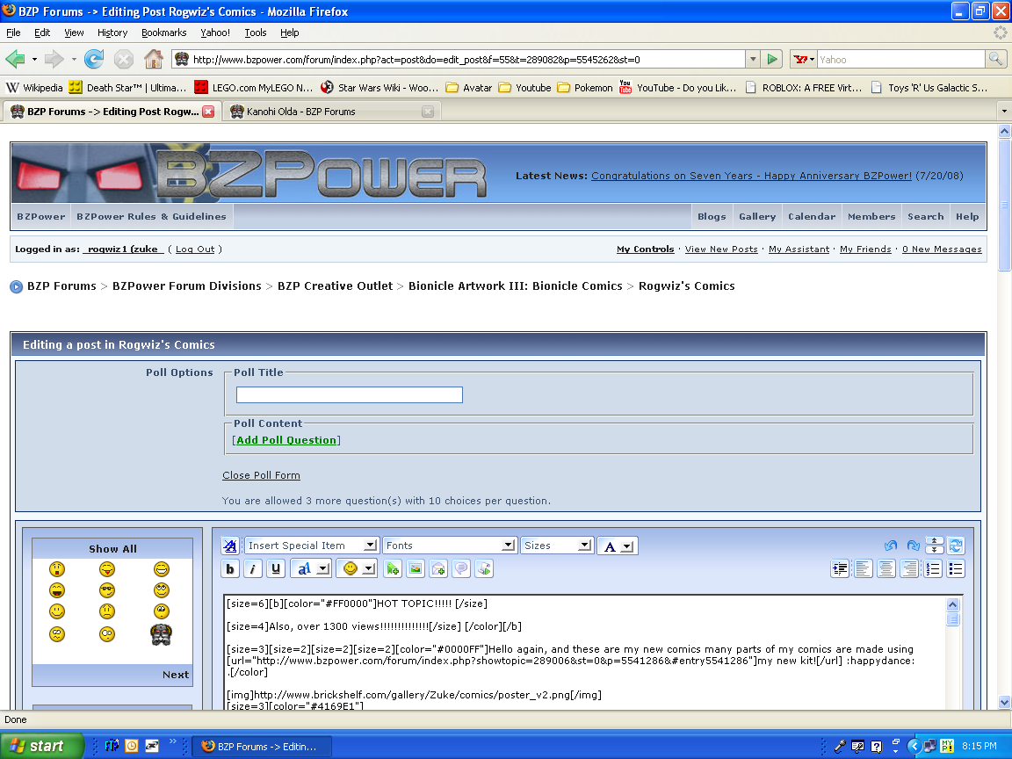Open the Fonts dropdown
Screen dimensions: 1012x759
450,546
